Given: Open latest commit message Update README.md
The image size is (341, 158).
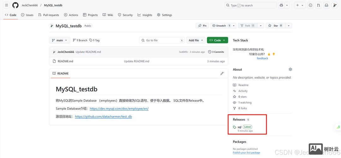Looking at the screenshot, I should pyautogui.click(x=88, y=52).
